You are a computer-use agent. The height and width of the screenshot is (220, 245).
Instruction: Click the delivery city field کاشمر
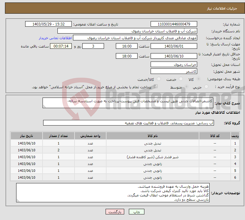pyautogui.click(x=174, y=71)
